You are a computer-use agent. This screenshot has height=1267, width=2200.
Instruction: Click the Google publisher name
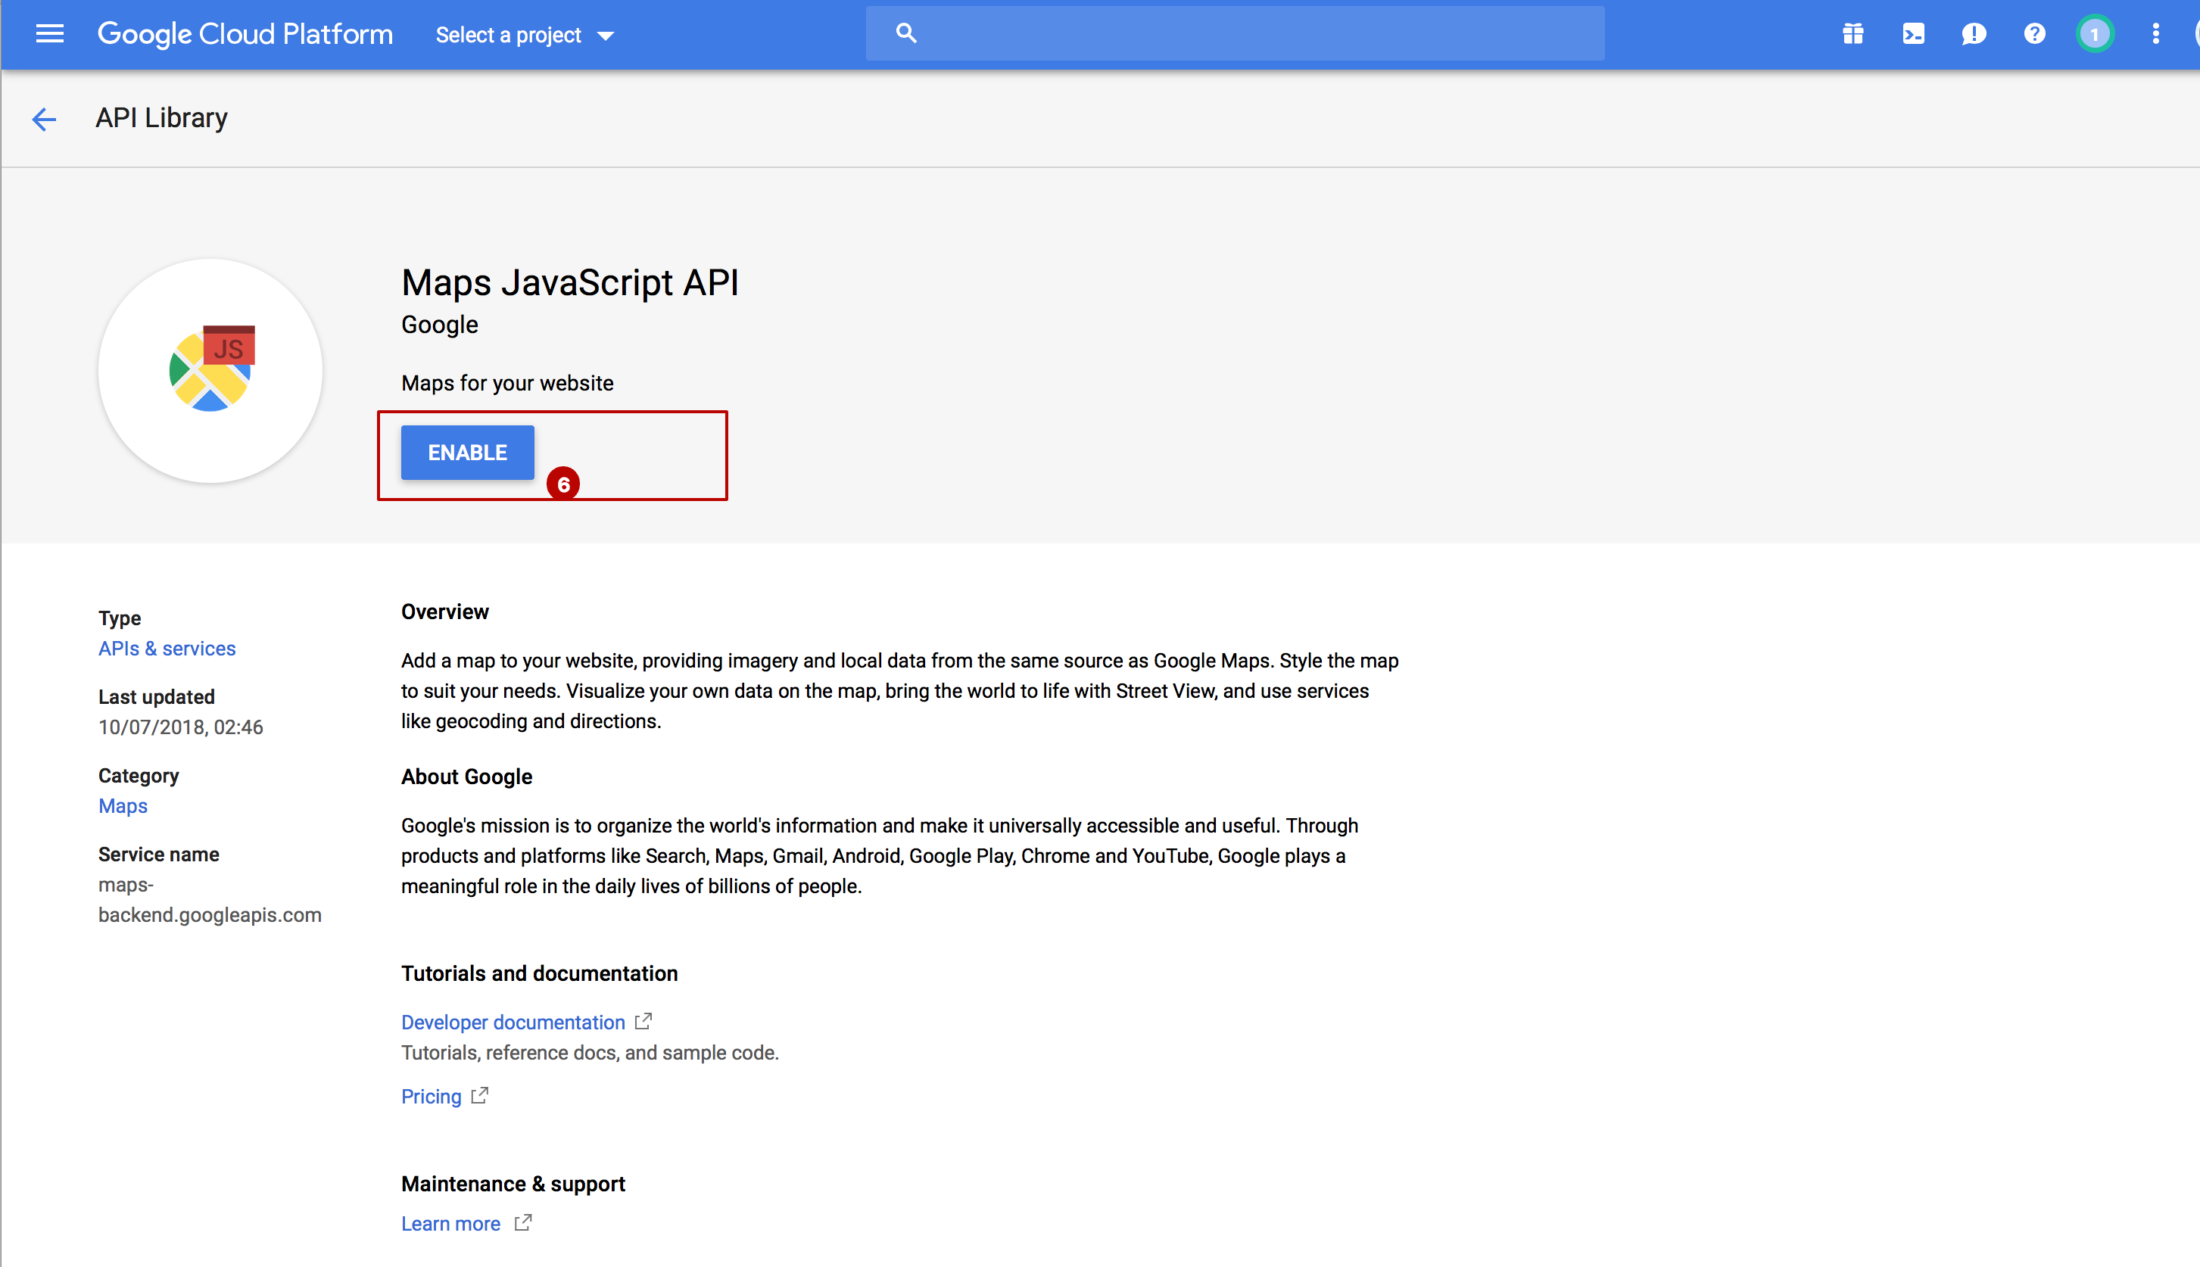(440, 325)
